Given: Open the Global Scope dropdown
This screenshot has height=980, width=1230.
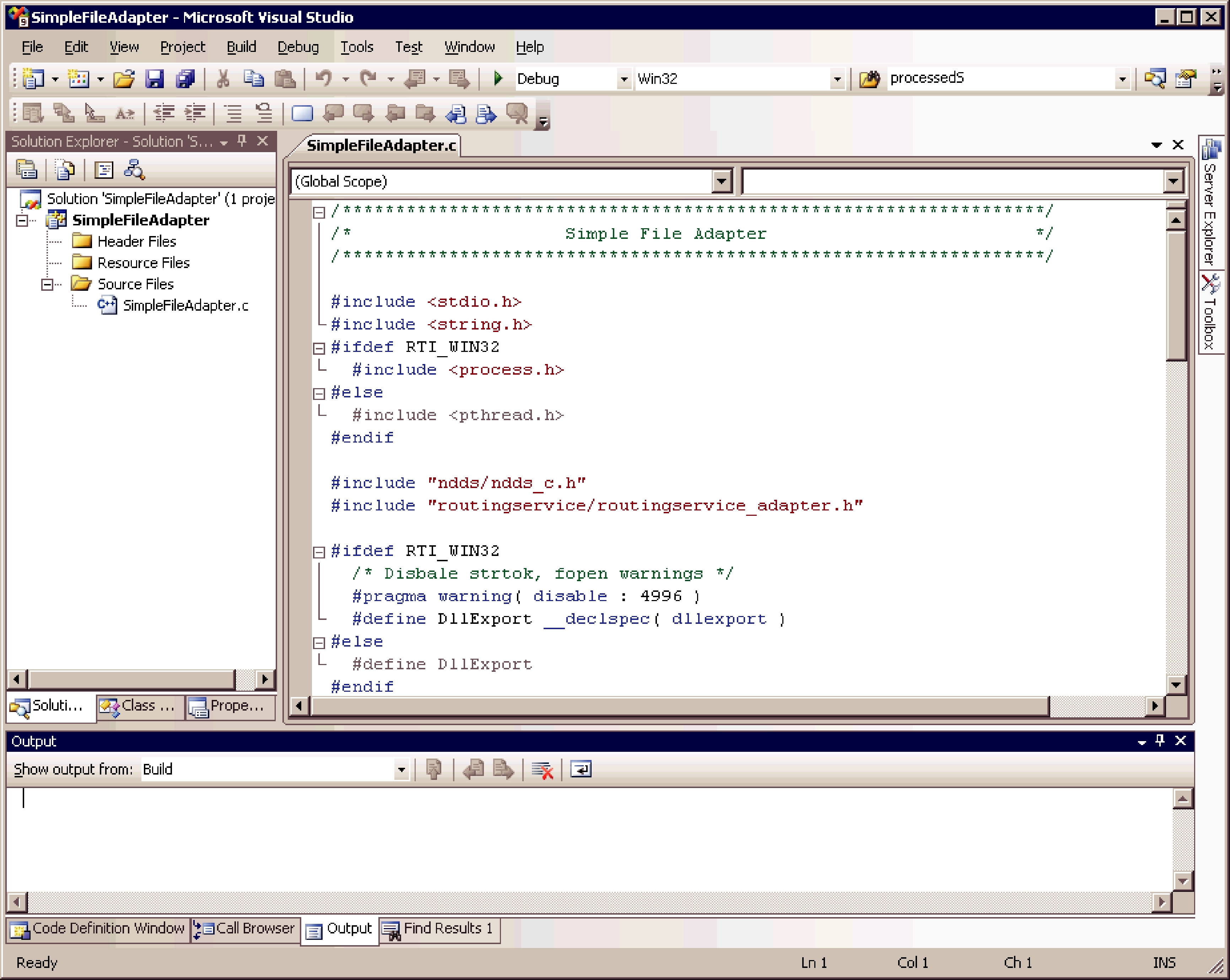Looking at the screenshot, I should (722, 182).
